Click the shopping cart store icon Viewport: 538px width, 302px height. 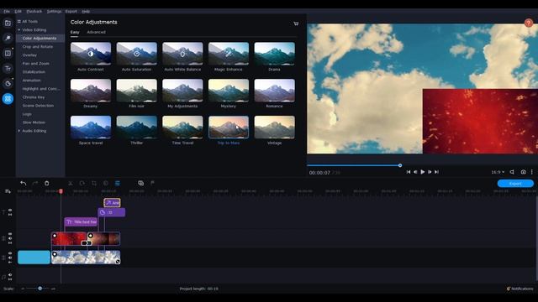click(x=296, y=23)
